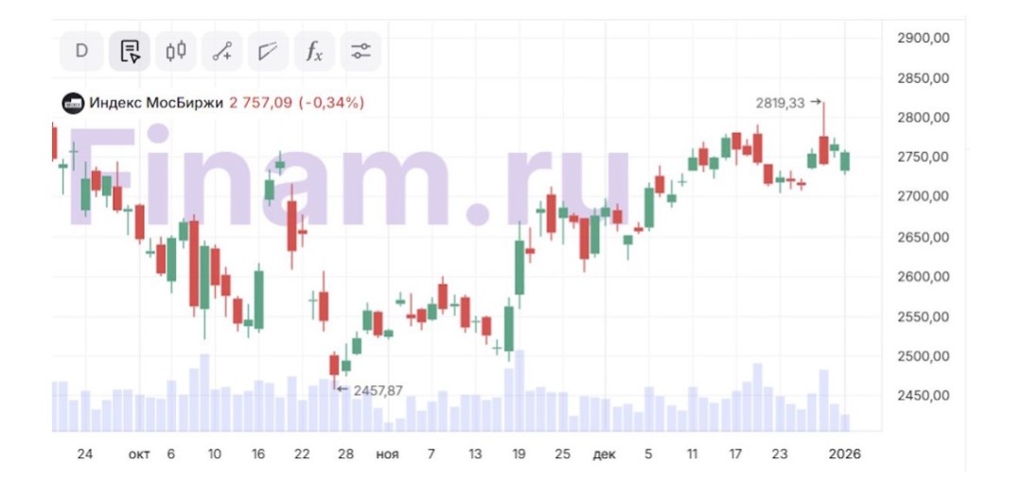Image resolution: width=1022 pixels, height=479 pixels.
Task: Click the add trend line icon
Action: point(221,51)
